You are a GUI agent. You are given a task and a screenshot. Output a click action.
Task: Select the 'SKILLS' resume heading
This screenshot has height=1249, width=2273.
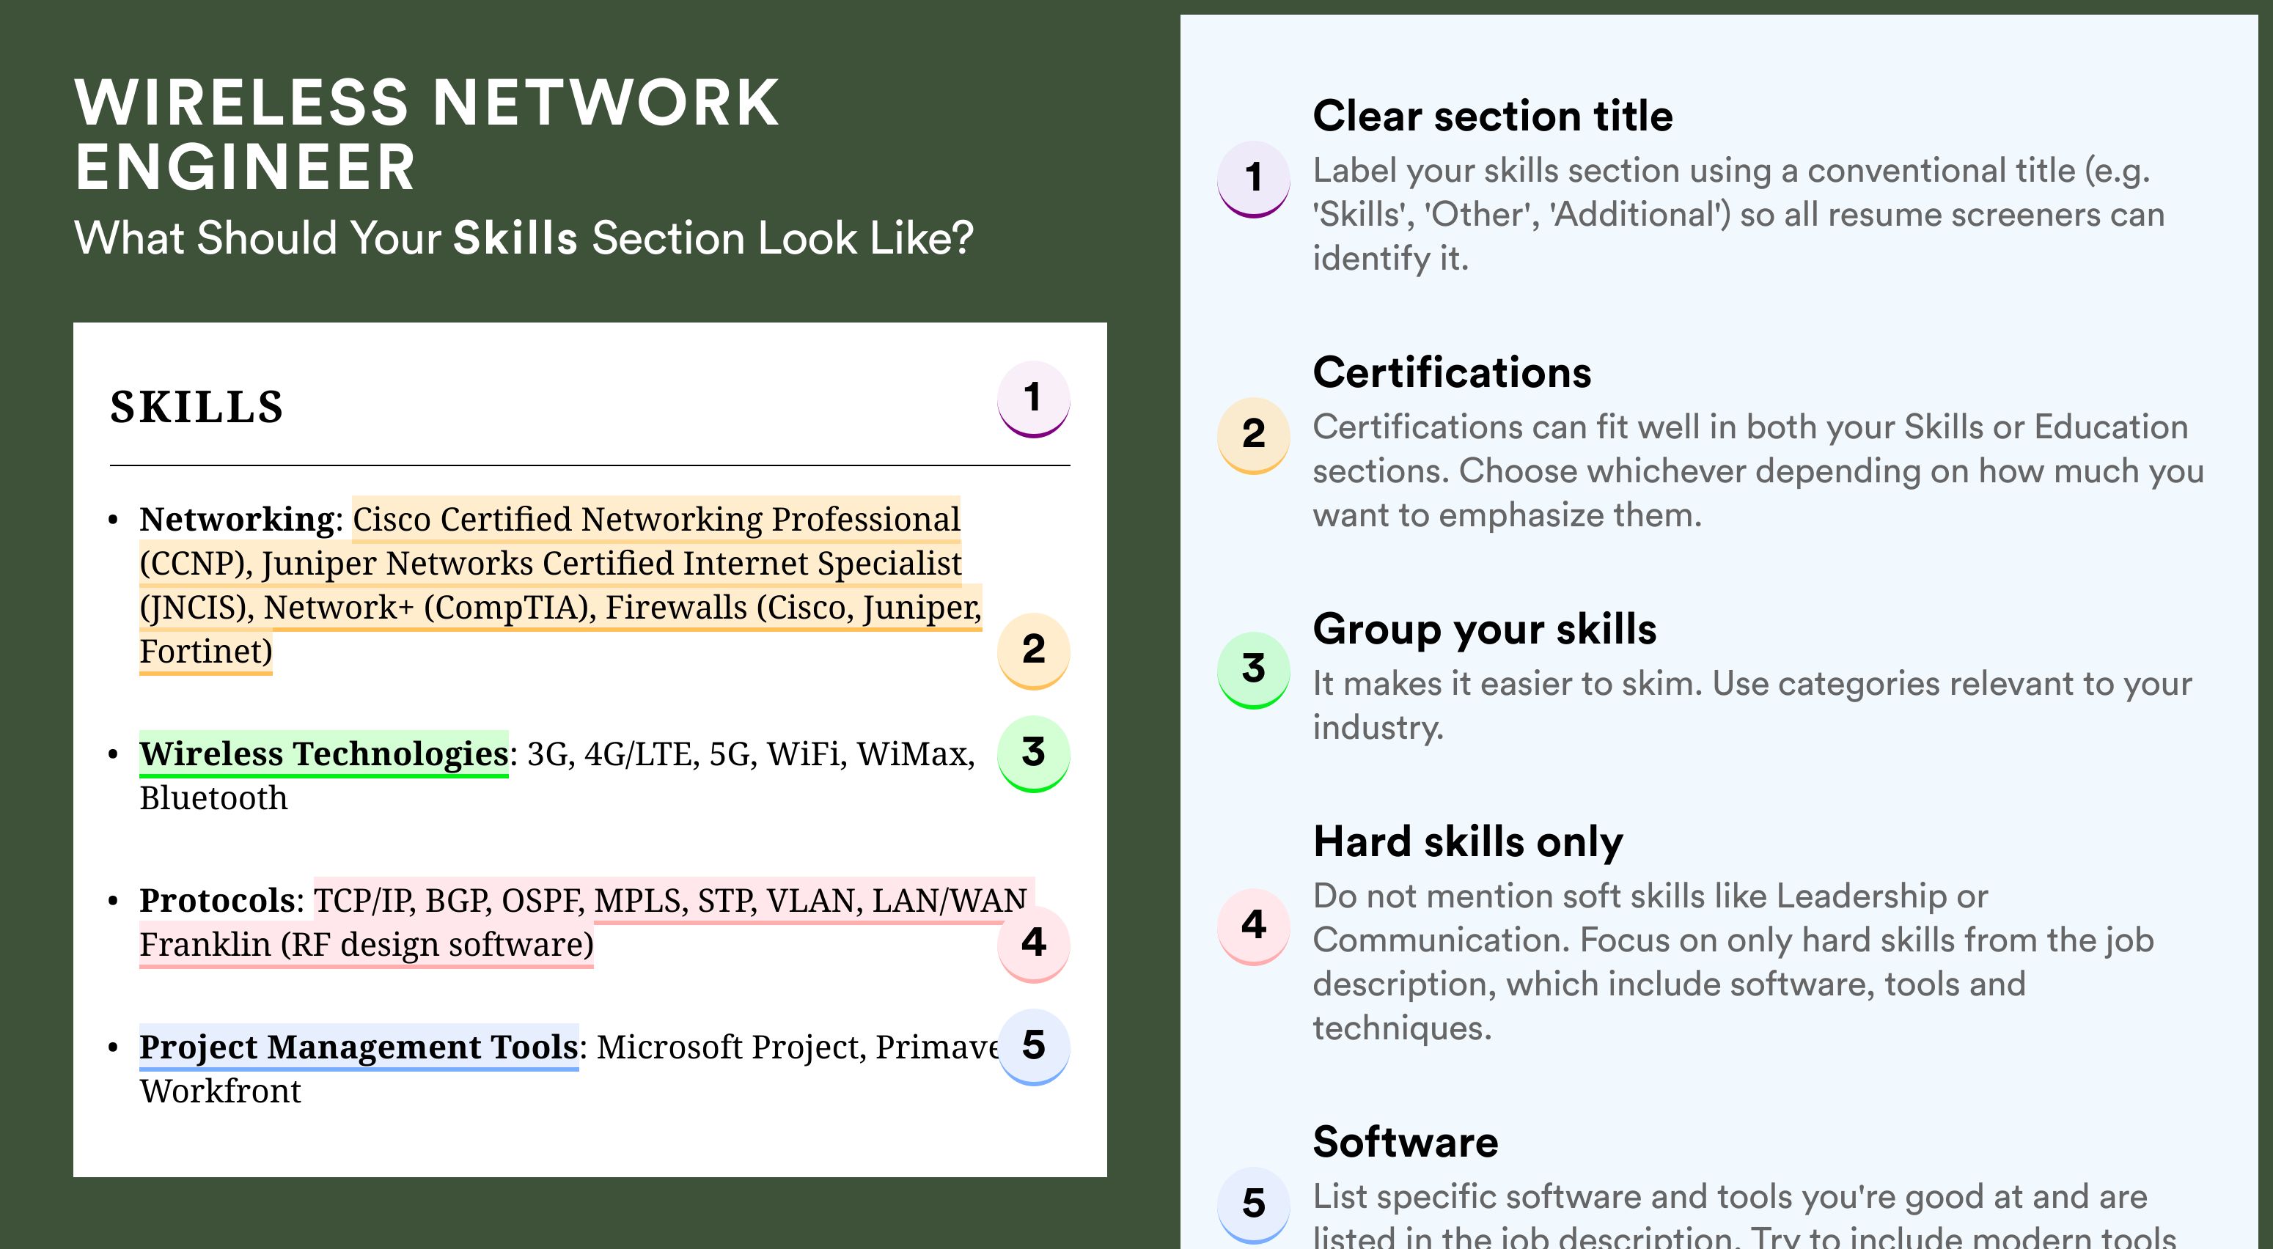coord(197,407)
